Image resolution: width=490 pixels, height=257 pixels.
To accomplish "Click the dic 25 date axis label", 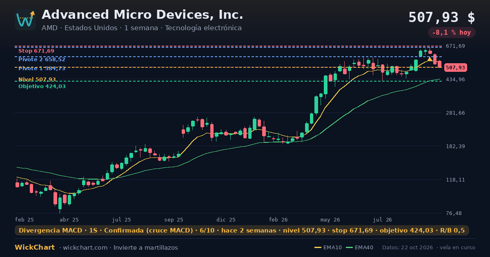I will tap(226, 219).
